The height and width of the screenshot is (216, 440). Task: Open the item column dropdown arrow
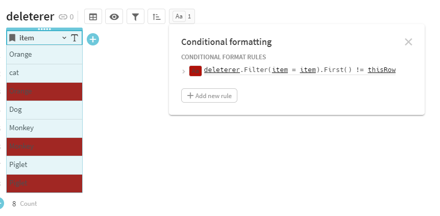(64, 38)
